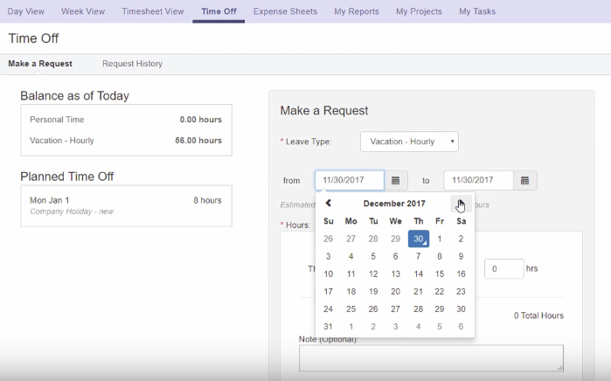Open the 'from' date calendar icon
This screenshot has height=381, width=611.
pyautogui.click(x=395, y=180)
